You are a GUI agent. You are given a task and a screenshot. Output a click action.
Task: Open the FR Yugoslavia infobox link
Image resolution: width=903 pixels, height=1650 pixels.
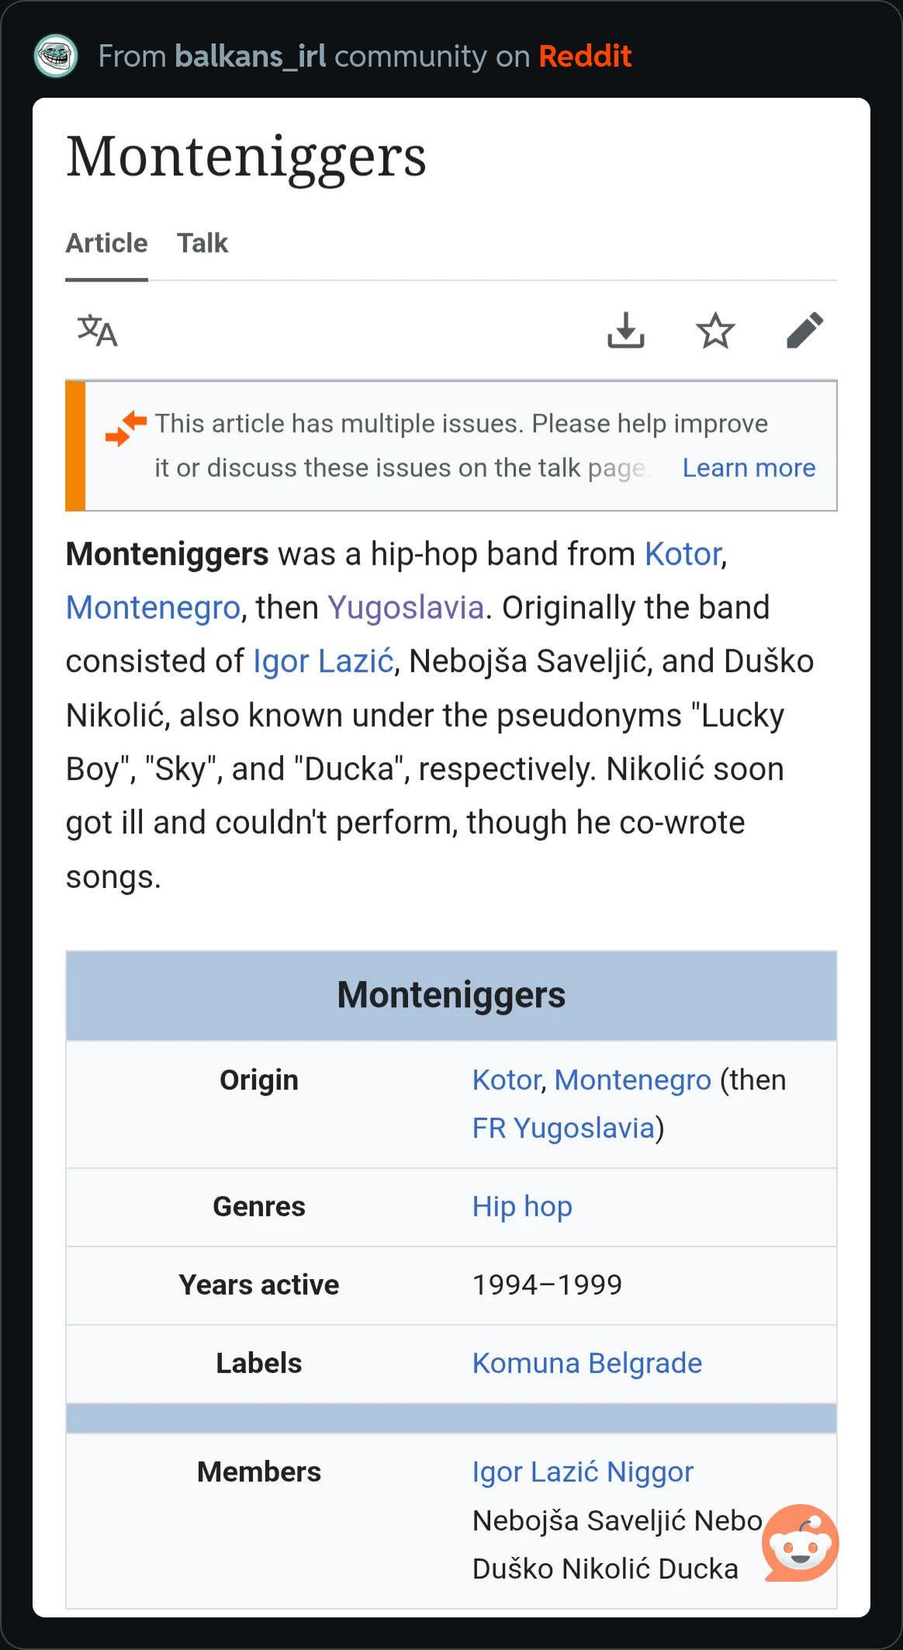tap(564, 1128)
